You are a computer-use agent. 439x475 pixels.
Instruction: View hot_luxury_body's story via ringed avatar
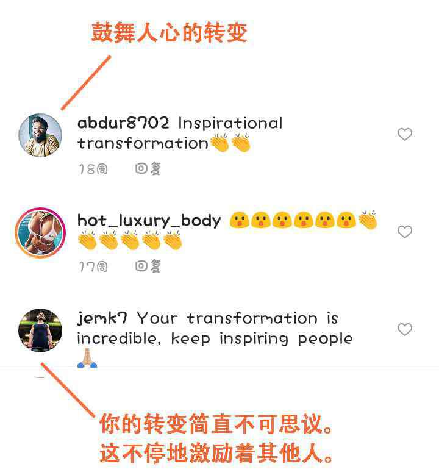click(40, 233)
